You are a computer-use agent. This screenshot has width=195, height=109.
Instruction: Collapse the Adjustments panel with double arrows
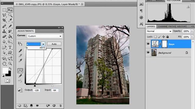(x=59, y=28)
